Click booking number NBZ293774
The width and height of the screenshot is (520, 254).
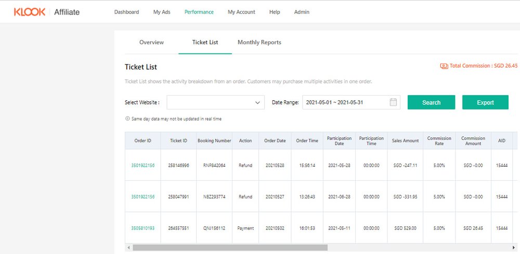[214, 197]
